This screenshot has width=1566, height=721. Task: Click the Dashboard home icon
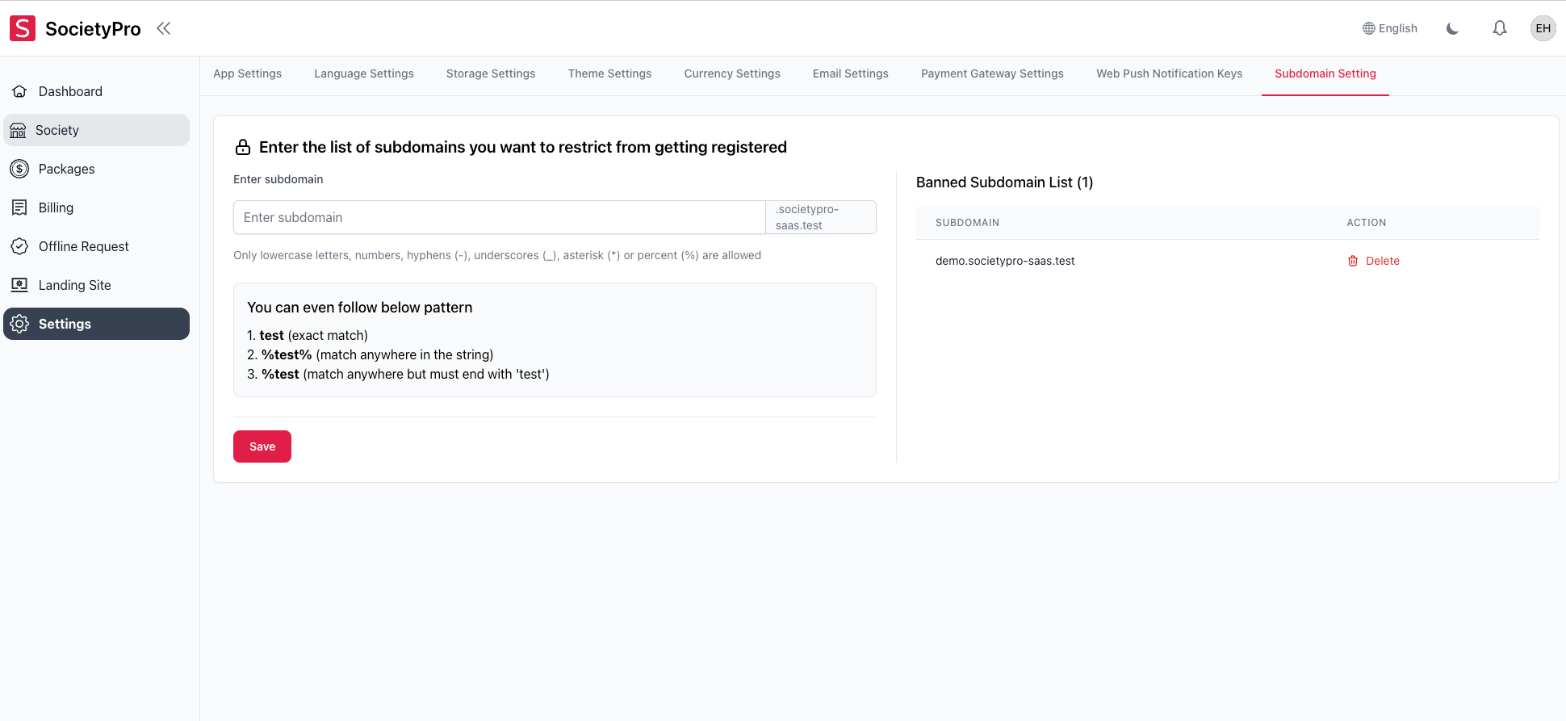click(20, 91)
